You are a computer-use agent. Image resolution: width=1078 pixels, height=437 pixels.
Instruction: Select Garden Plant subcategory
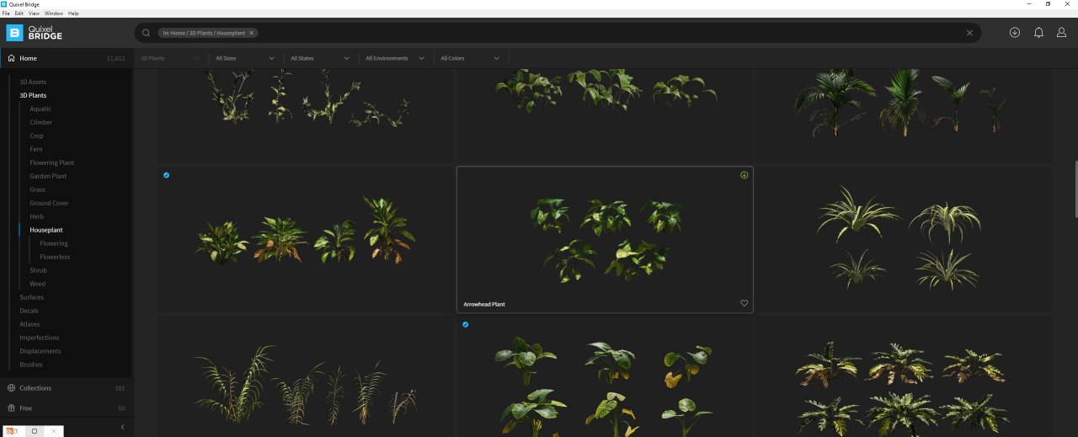click(x=48, y=176)
